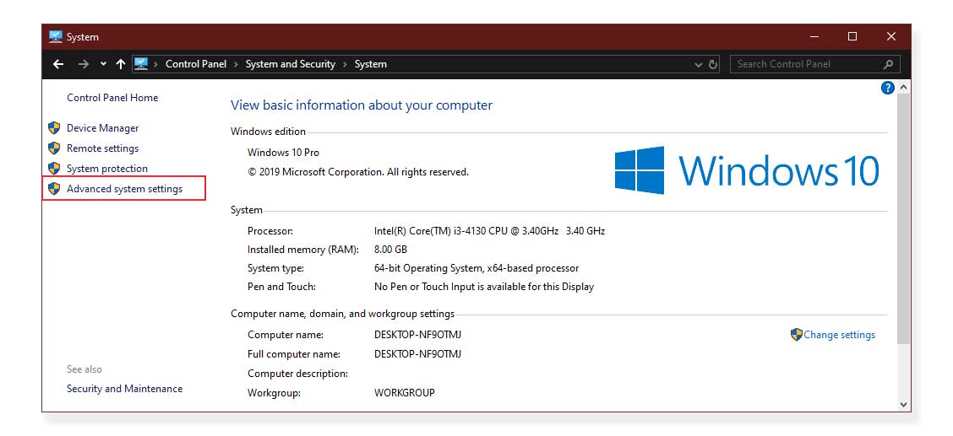Open help with the question mark icon
The width and height of the screenshot is (953, 436).
[x=887, y=88]
